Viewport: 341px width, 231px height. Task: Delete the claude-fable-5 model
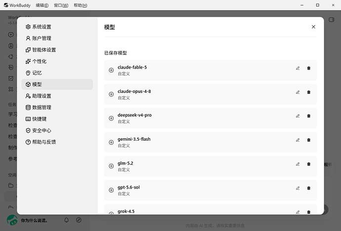click(308, 68)
